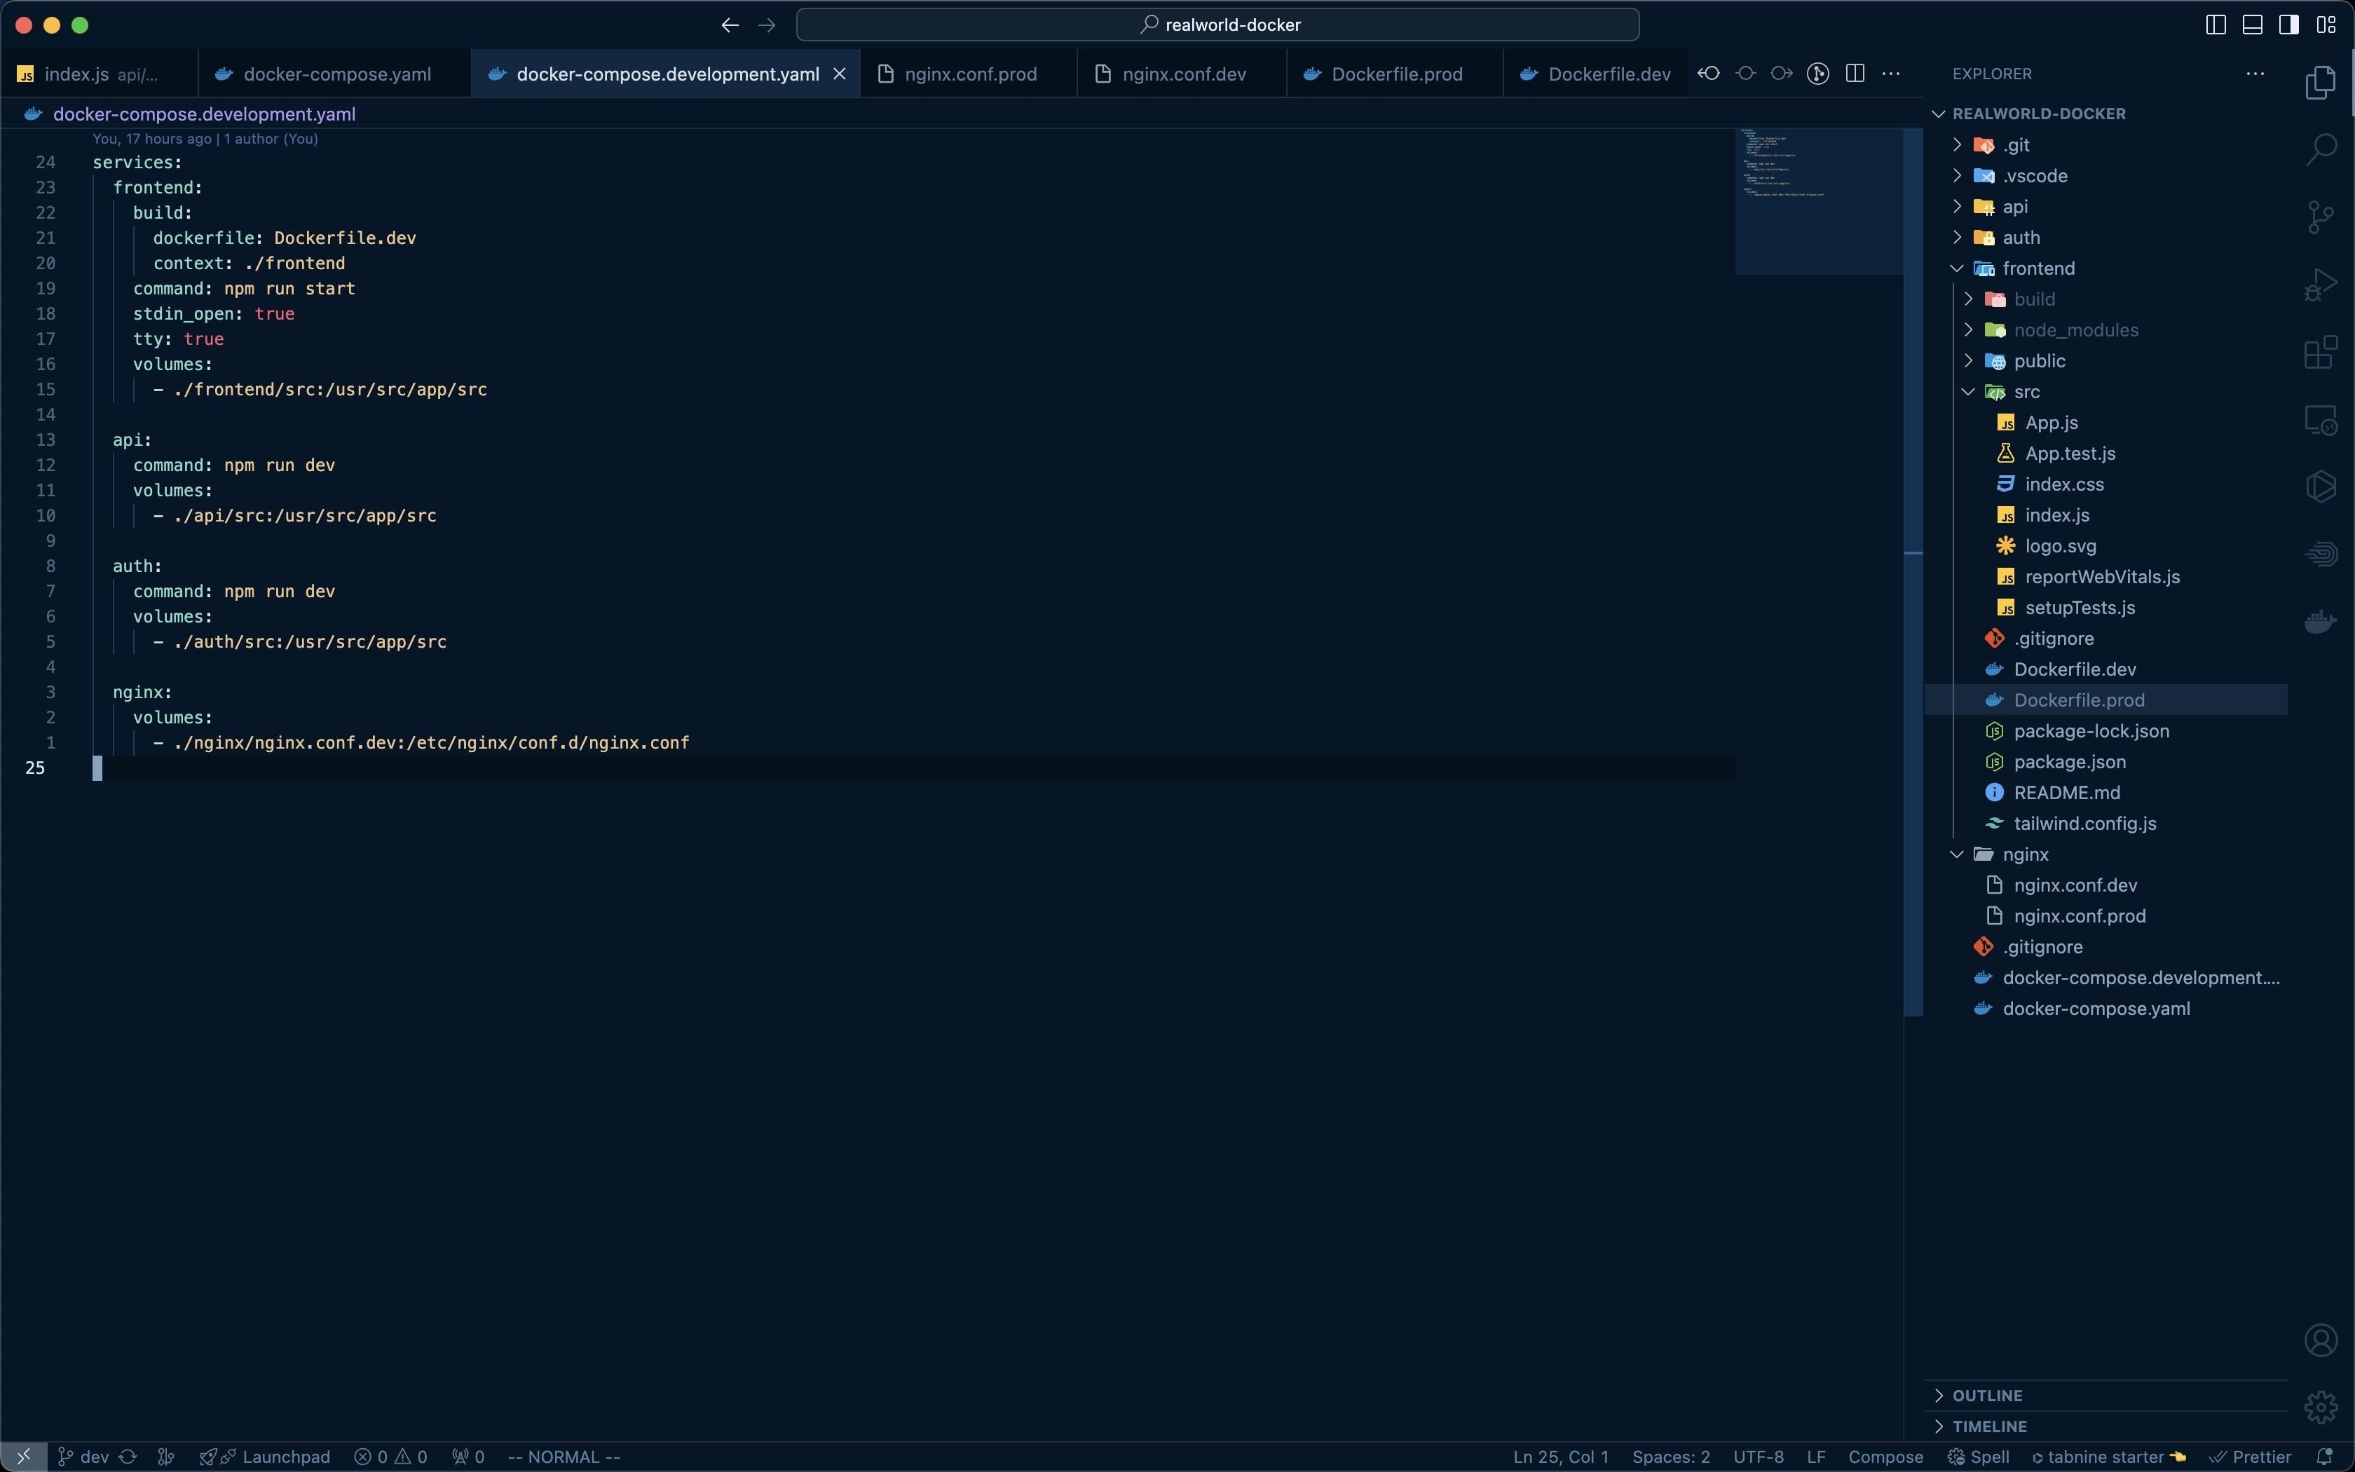Switch to the nginx.conf.dev tab
The width and height of the screenshot is (2355, 1472).
[1182, 74]
